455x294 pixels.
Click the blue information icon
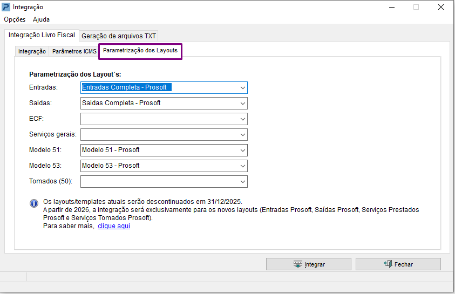(x=34, y=203)
